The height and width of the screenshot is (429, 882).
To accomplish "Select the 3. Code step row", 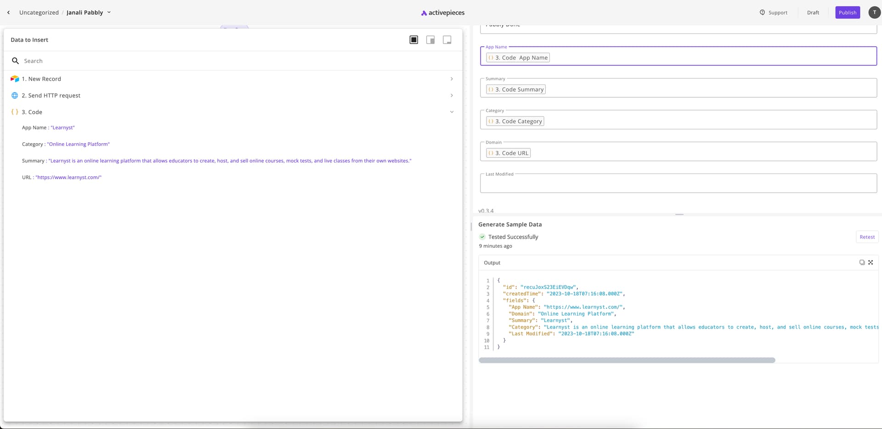I will [232, 112].
